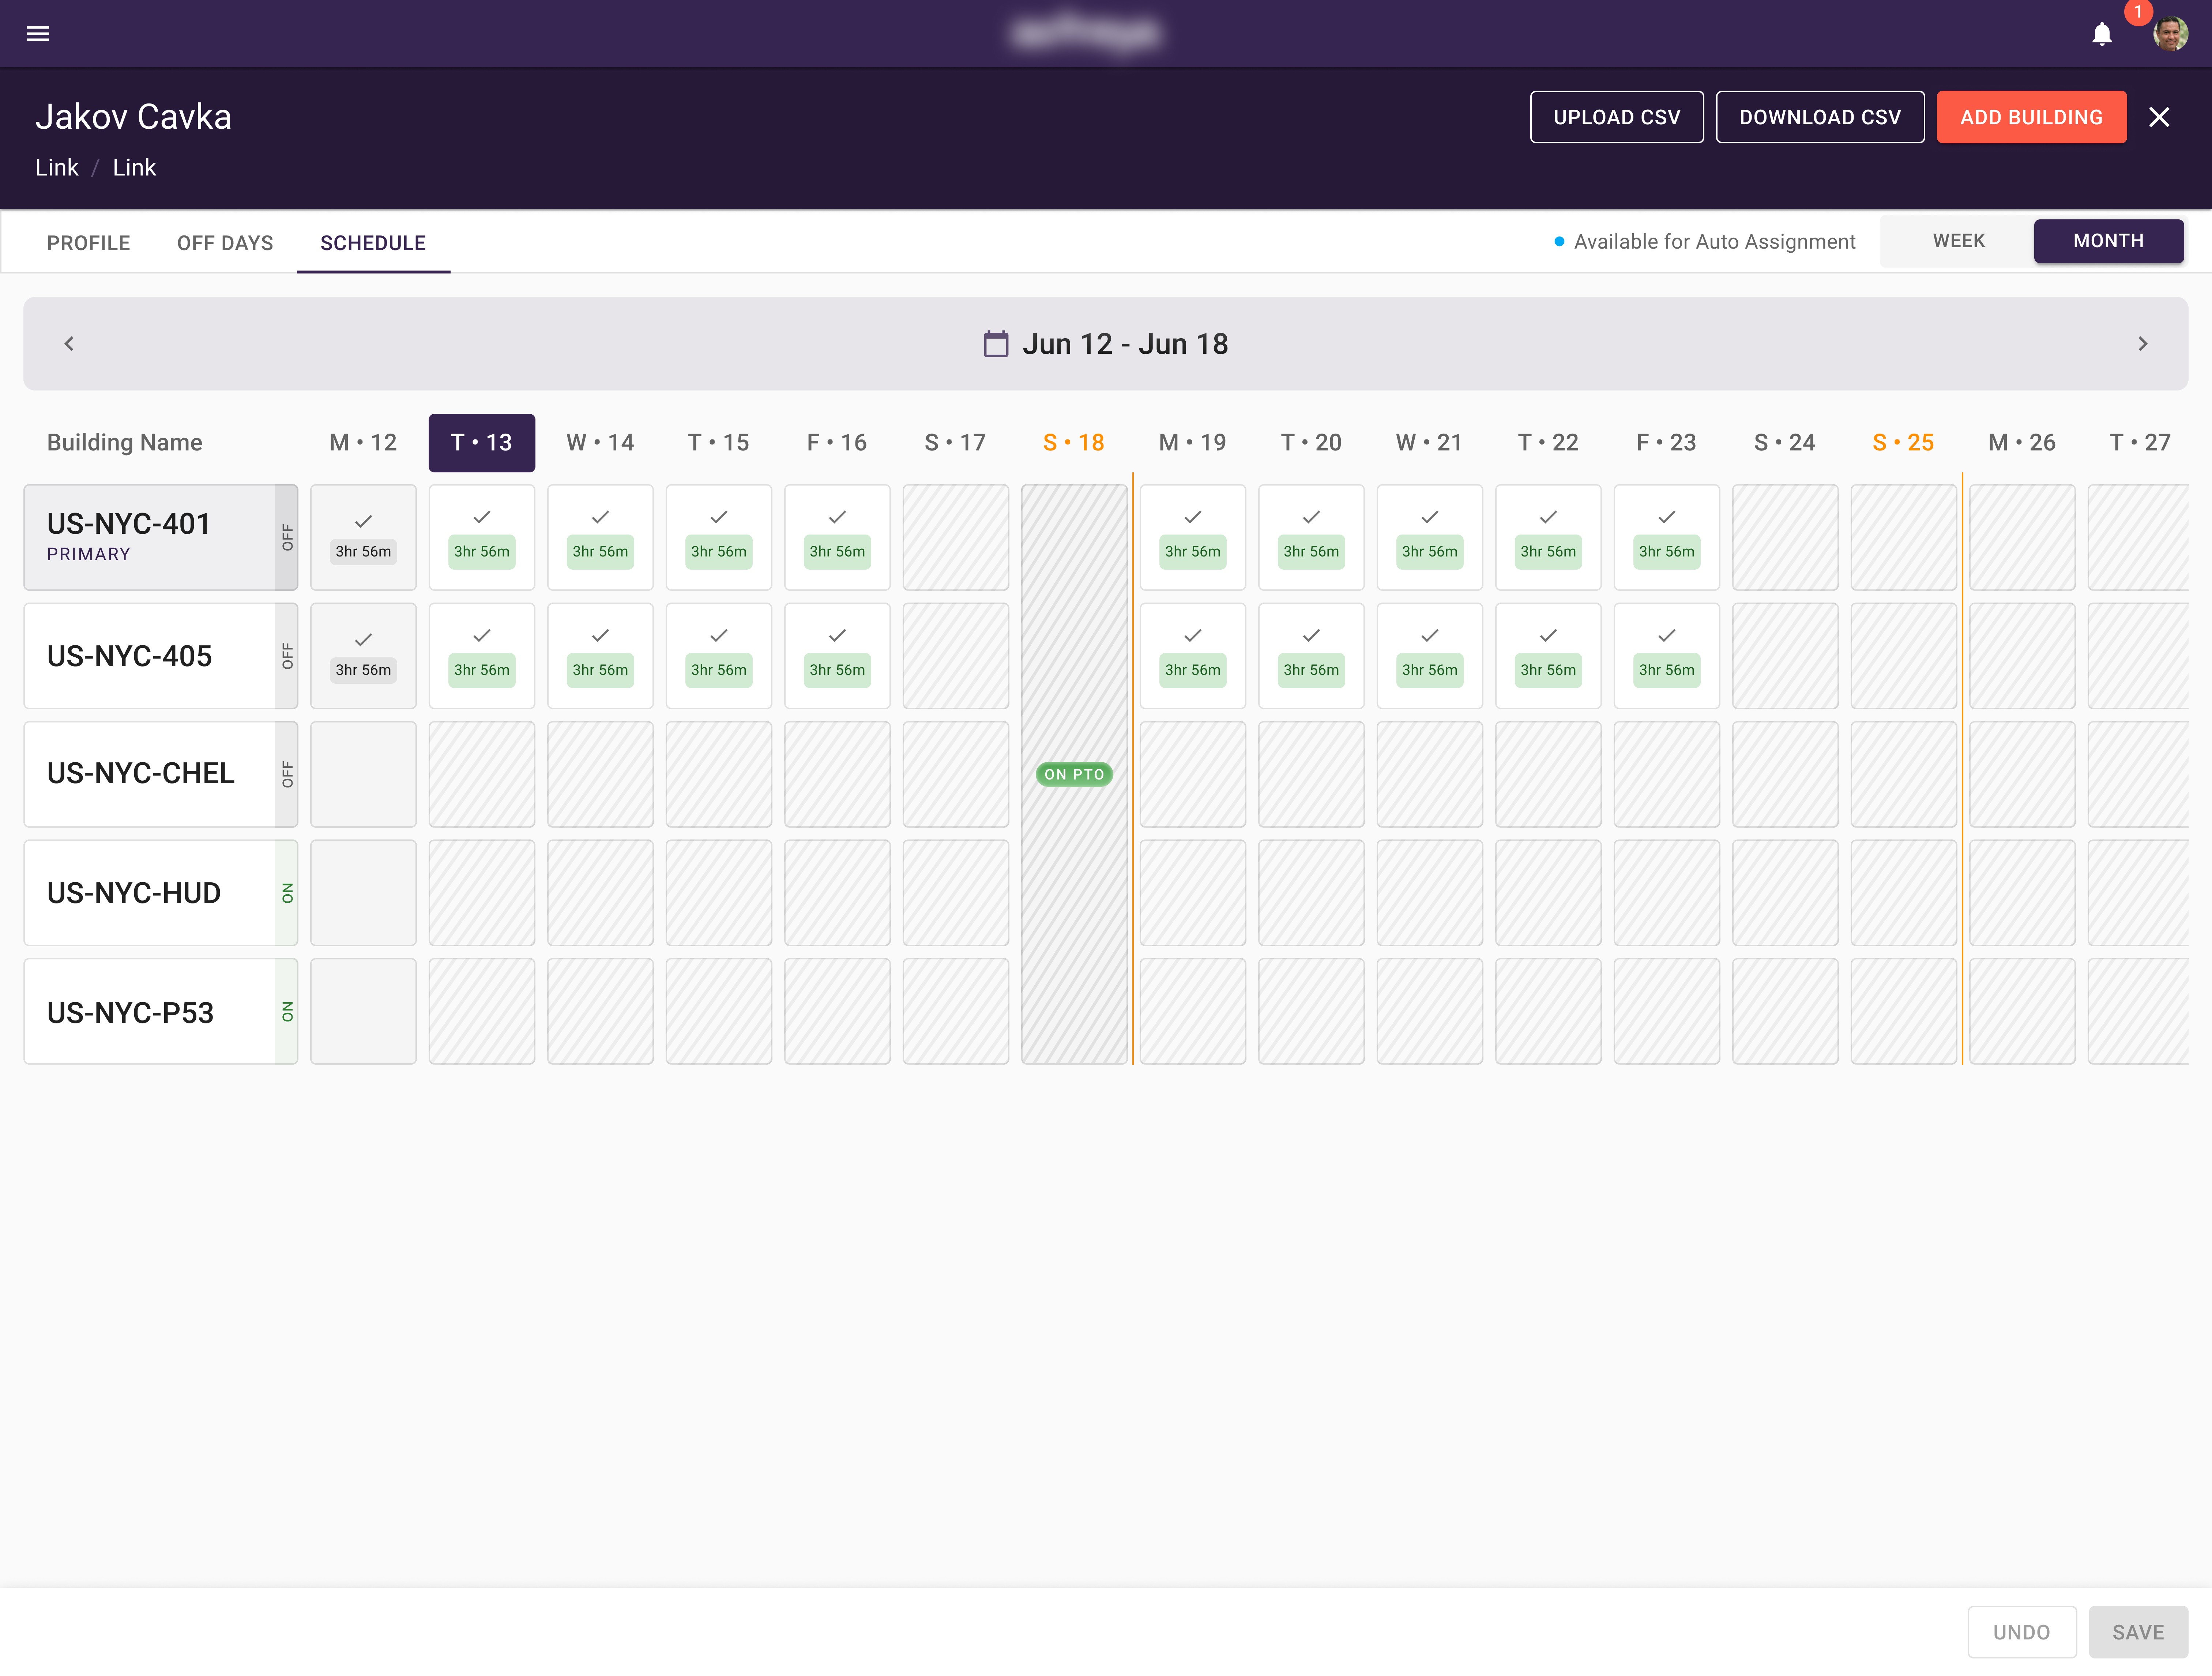Screen dimensions: 2212x1676
Task: Toggle the ON switch for US-NYC-HUD
Action: pyautogui.click(x=287, y=894)
